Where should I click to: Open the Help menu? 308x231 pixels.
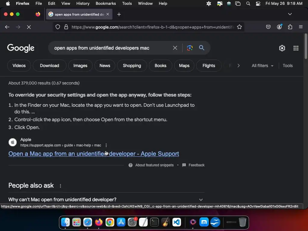tap(163, 4)
